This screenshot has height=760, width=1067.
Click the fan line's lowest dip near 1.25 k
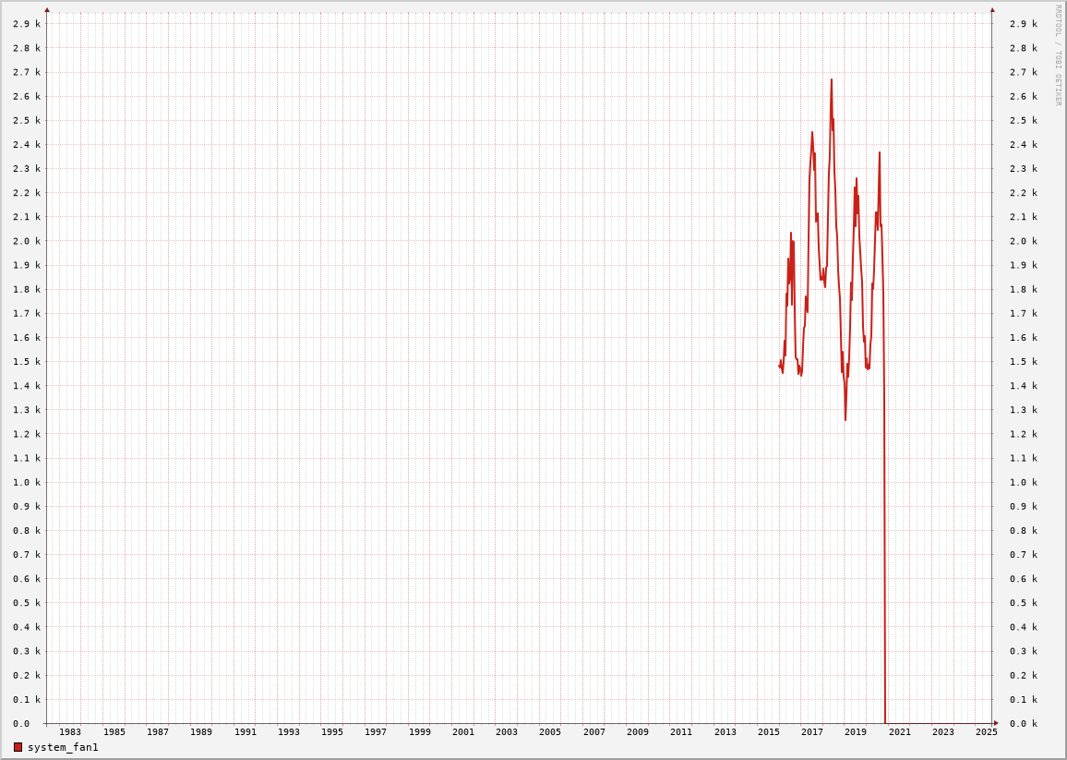(x=845, y=419)
